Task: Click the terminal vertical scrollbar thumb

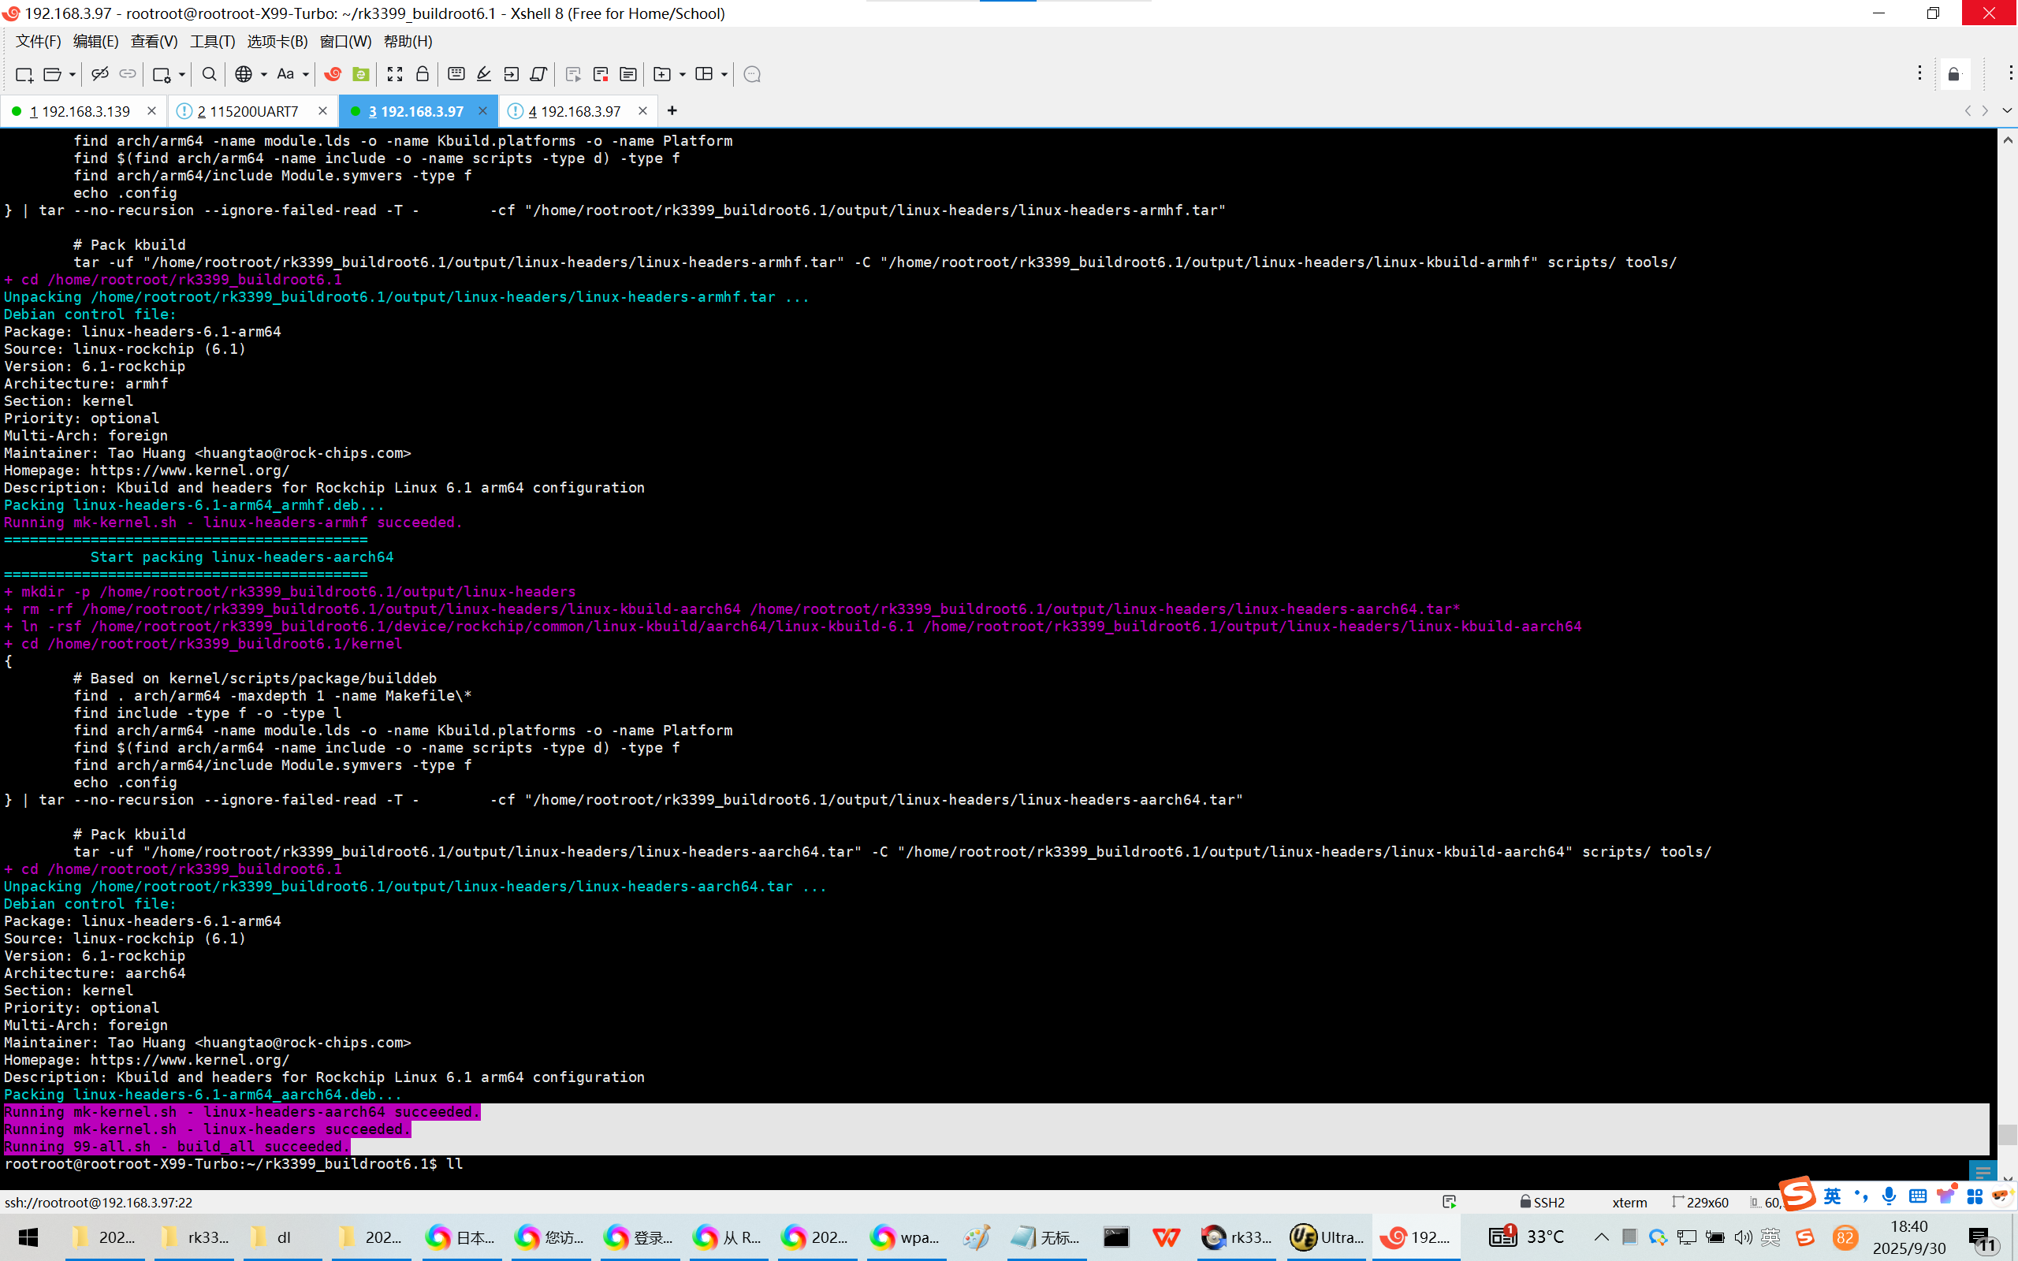Action: tap(2007, 1134)
